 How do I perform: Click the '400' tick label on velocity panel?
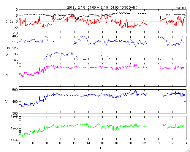[x=15, y=102]
